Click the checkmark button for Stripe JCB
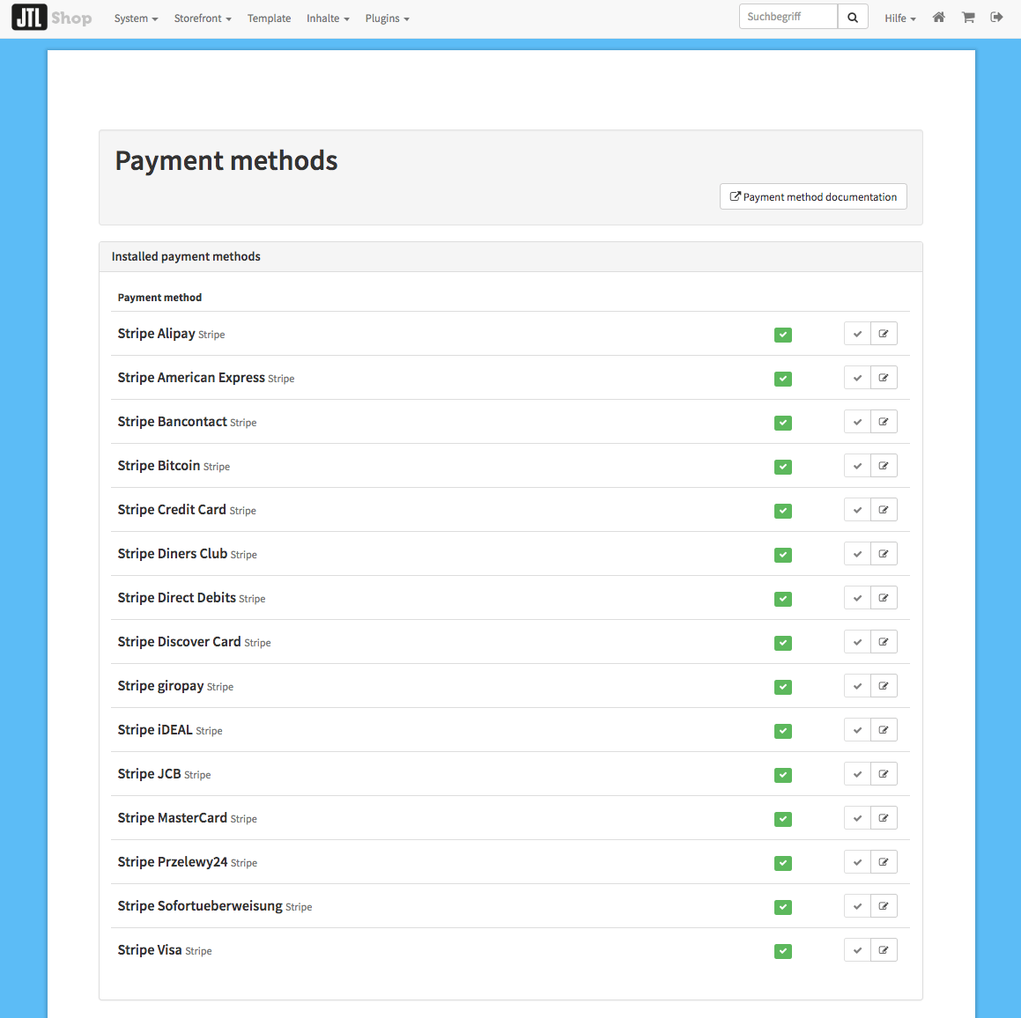This screenshot has width=1021, height=1018. (857, 774)
